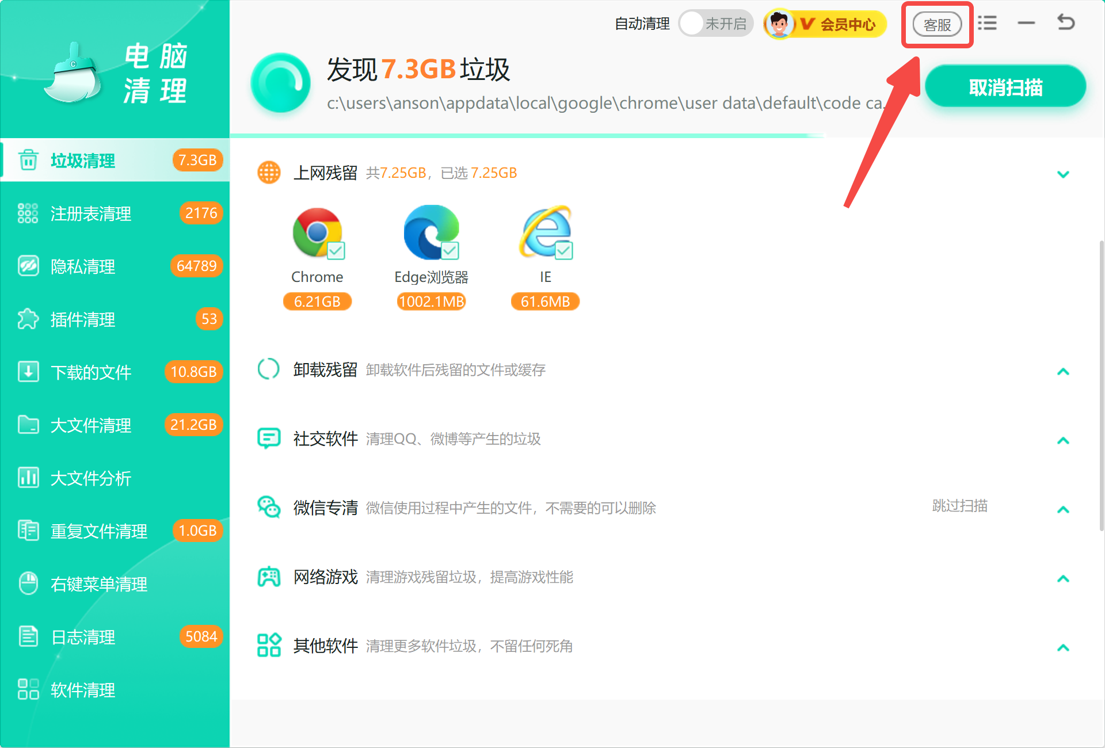Click the social software chat icon
The width and height of the screenshot is (1105, 748).
269,438
